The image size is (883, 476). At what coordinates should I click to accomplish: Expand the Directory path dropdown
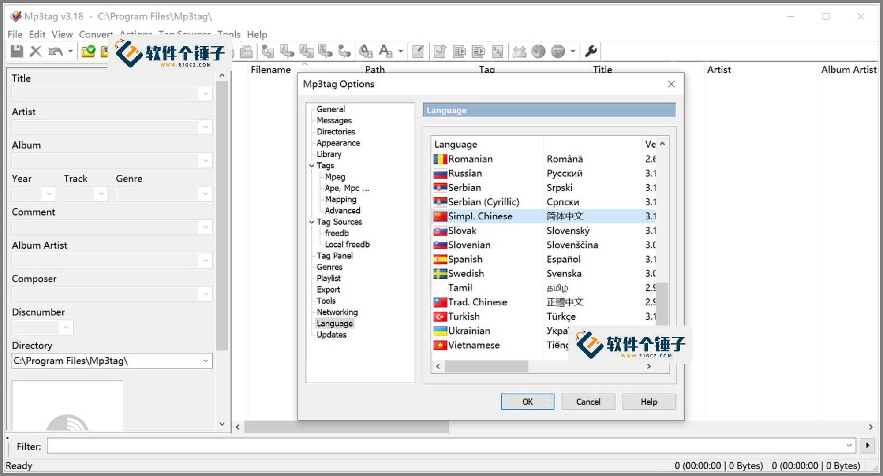(x=206, y=361)
